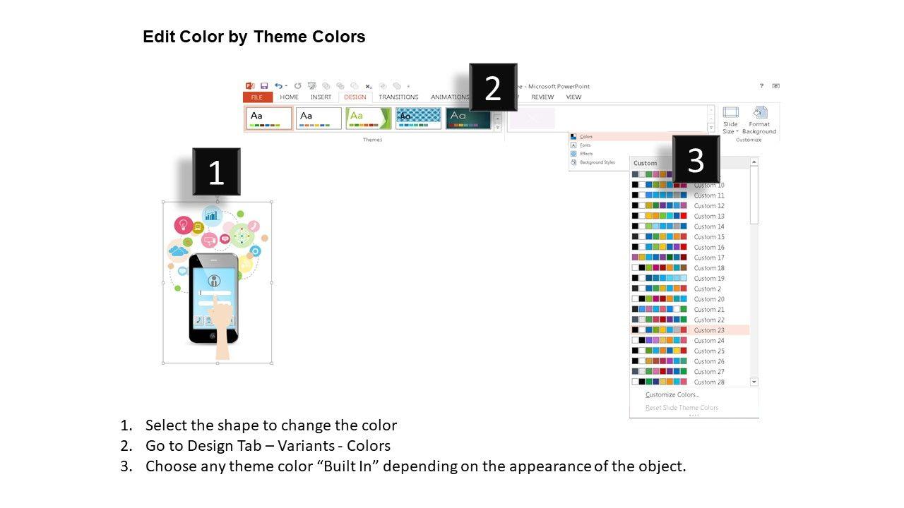Viewport: 904px width, 508px height.
Task: Click the Undo arrow icon
Action: (x=278, y=86)
